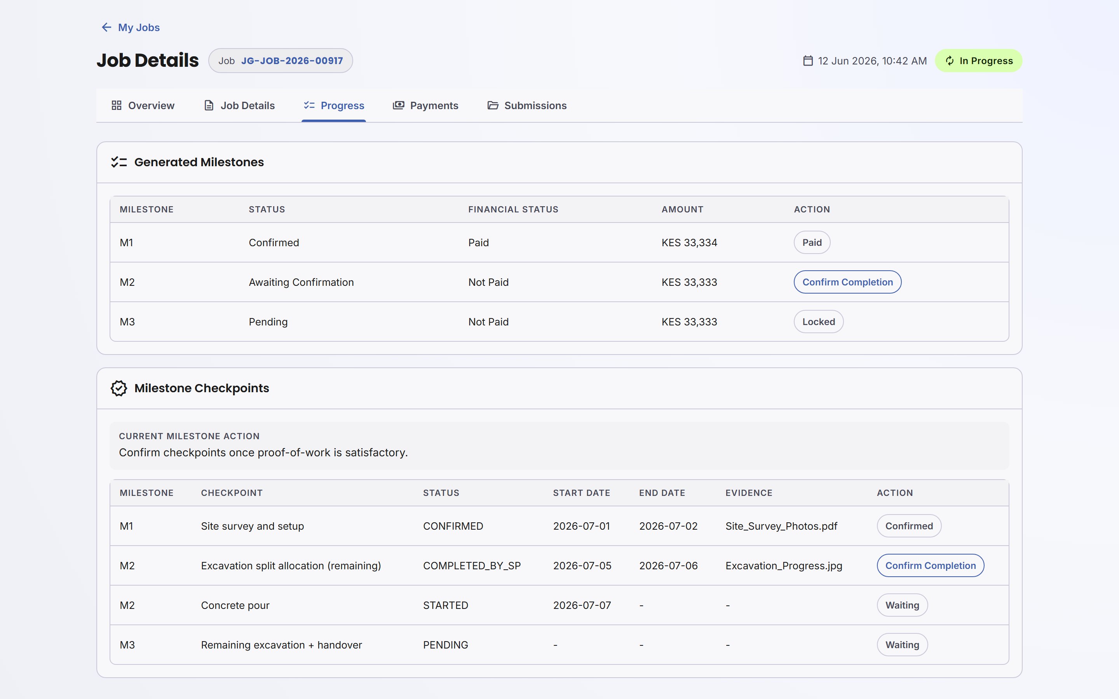Image resolution: width=1119 pixels, height=699 pixels.
Task: Click the Pending status for milestone M3
Action: [x=268, y=322]
